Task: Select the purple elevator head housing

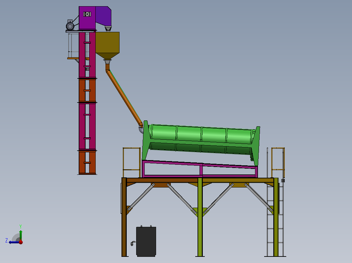Action: click(x=87, y=18)
